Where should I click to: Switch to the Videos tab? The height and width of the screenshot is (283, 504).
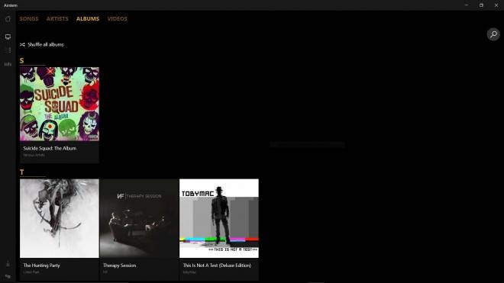118,18
